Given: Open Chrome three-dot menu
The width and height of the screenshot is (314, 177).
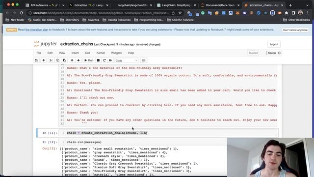Looking at the screenshot, I should pyautogui.click(x=308, y=13).
